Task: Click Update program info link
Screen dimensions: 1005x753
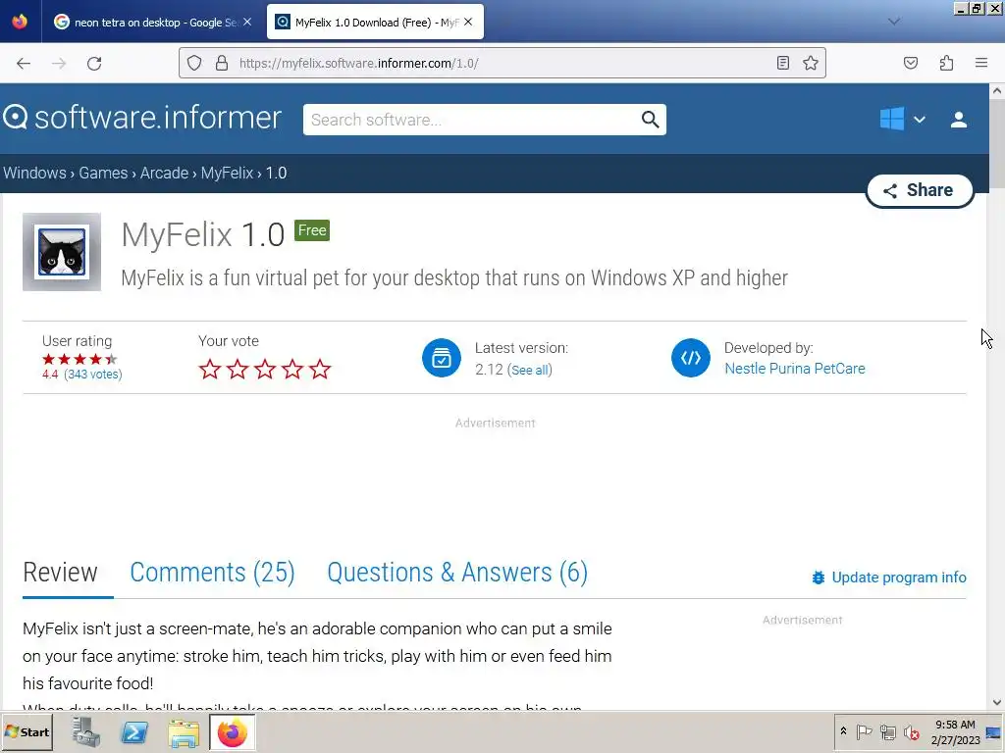Action: (899, 577)
